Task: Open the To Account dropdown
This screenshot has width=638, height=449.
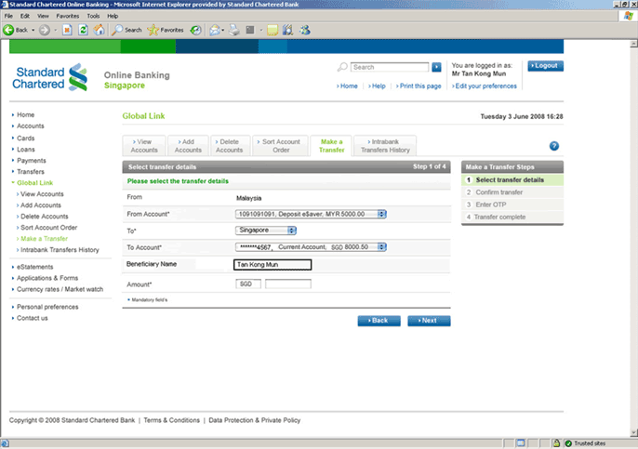Action: [x=311, y=247]
